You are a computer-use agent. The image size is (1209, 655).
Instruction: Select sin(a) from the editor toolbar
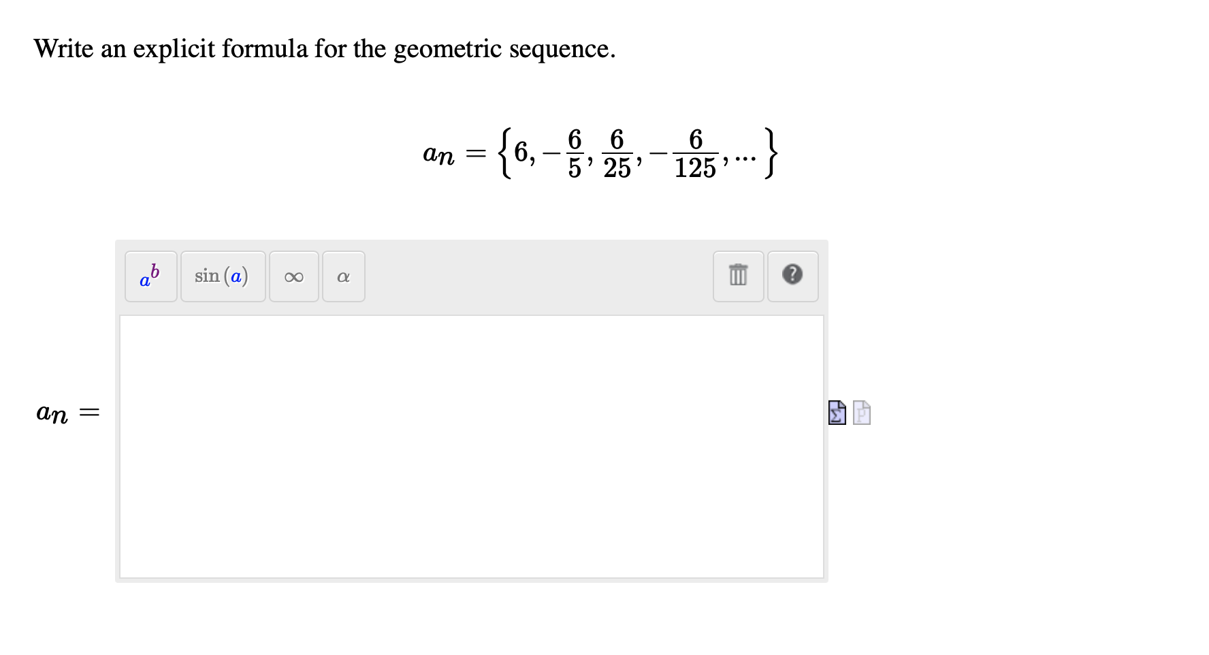(223, 276)
